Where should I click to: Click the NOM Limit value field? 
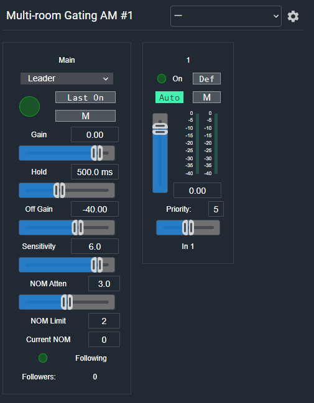click(x=104, y=321)
